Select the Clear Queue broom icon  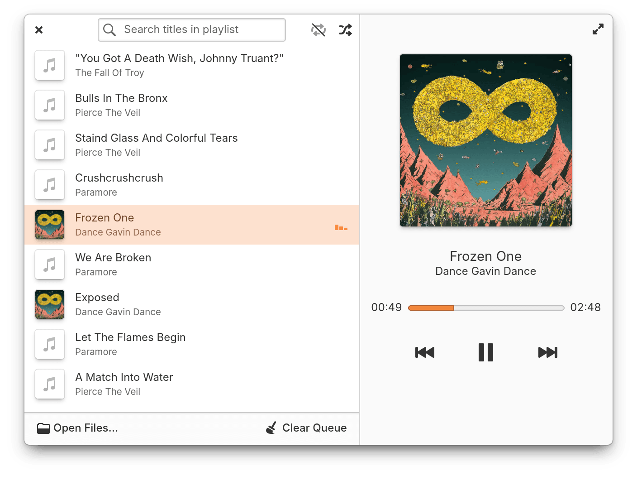coord(271,428)
